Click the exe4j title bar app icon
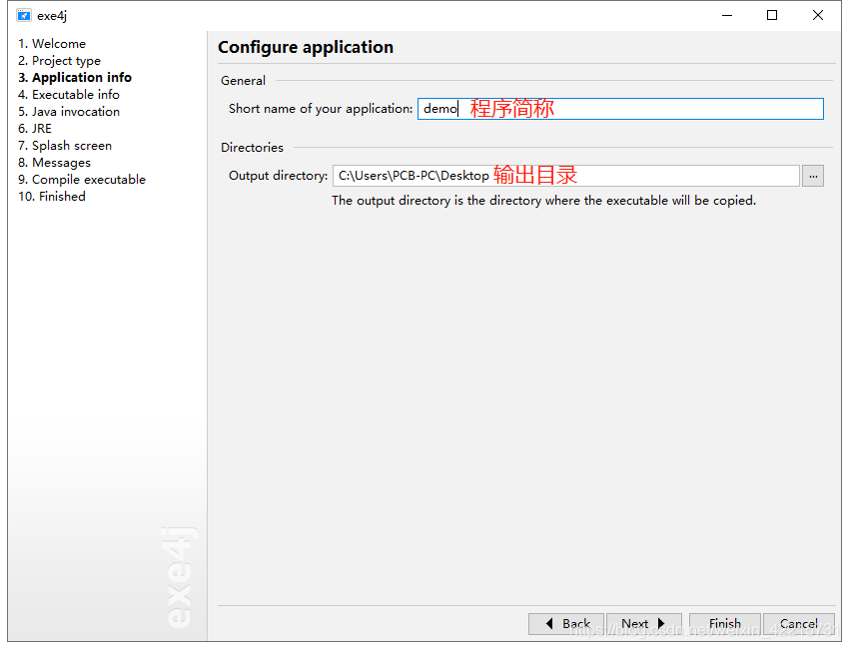 (x=24, y=15)
